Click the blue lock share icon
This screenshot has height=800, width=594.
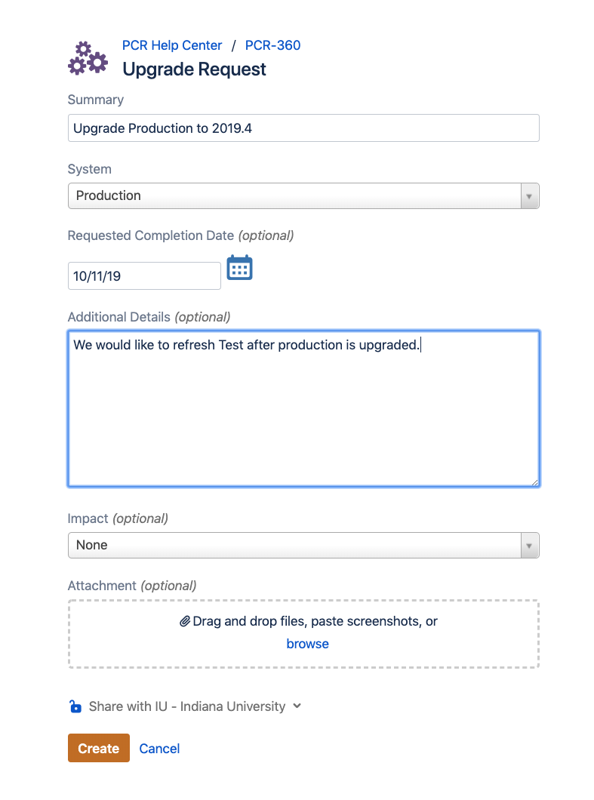pos(75,707)
